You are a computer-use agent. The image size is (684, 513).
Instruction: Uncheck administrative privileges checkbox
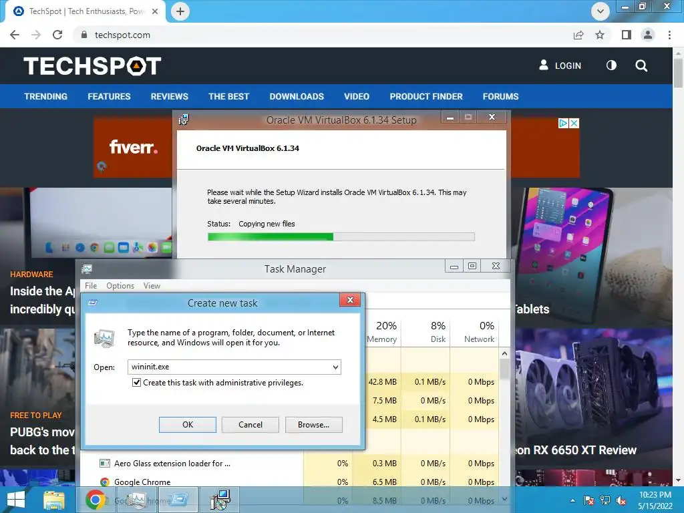pos(136,383)
